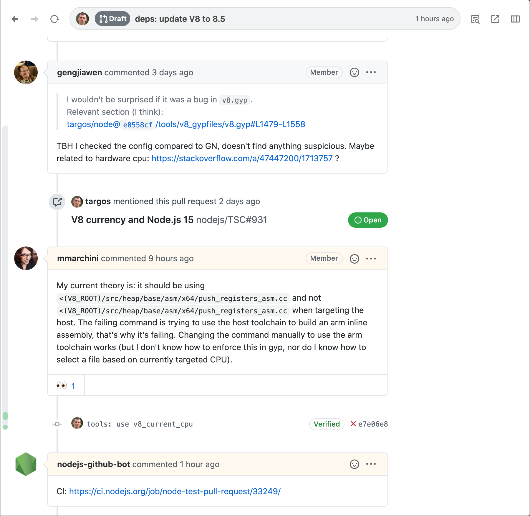Open the search-in-page icon in the toolbar
Viewport: 530px width, 516px height.
[x=476, y=19]
